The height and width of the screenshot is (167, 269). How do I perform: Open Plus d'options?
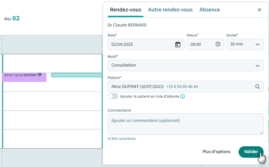coord(216,152)
